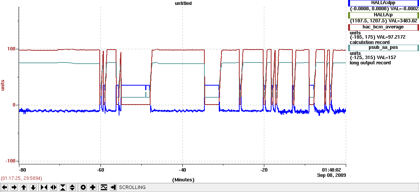Click the 'untitled' graph title
This screenshot has width=419, height=192.
tap(182, 3)
